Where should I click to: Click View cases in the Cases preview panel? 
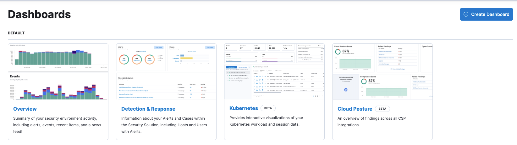point(210,47)
